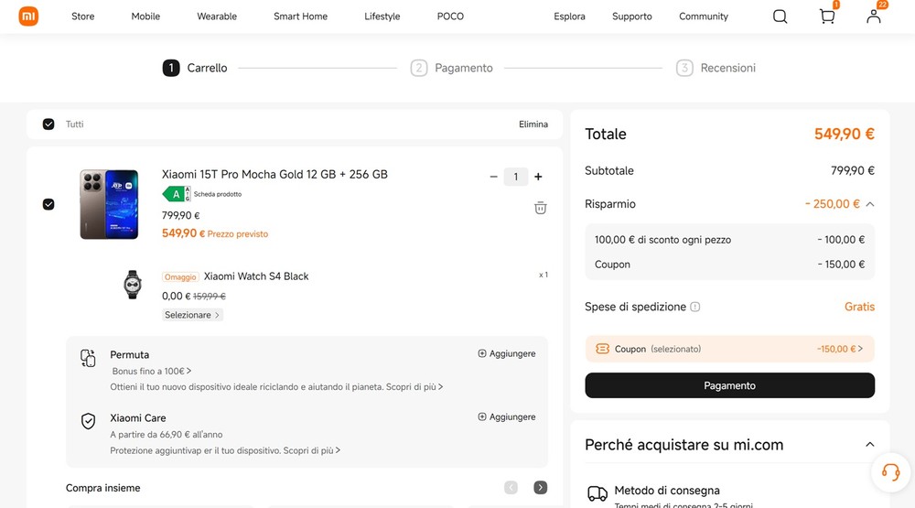The width and height of the screenshot is (915, 508).
Task: Increase quantity with the plus icon
Action: click(x=538, y=177)
